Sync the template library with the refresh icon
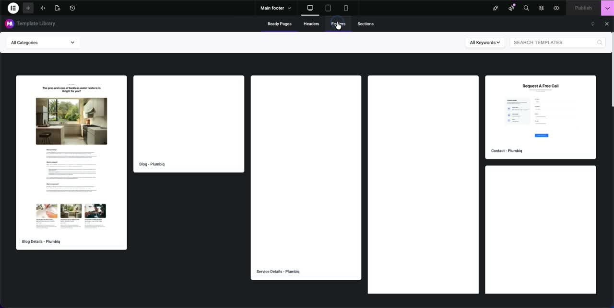Screen dimensions: 614x308 [593, 24]
